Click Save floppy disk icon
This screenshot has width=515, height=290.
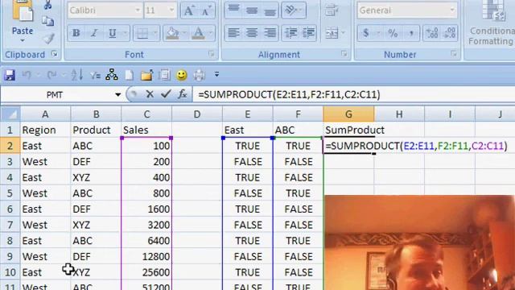(10, 75)
